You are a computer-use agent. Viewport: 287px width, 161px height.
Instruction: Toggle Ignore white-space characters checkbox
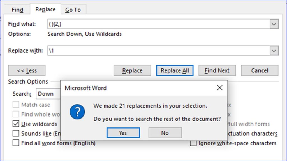point(193,143)
